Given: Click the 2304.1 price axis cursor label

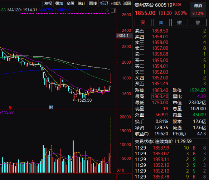Looking at the screenshot, I should (x=124, y=36).
